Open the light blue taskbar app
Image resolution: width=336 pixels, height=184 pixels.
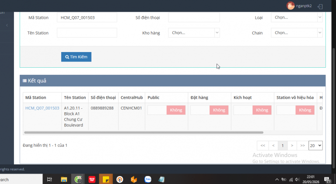click(x=161, y=179)
